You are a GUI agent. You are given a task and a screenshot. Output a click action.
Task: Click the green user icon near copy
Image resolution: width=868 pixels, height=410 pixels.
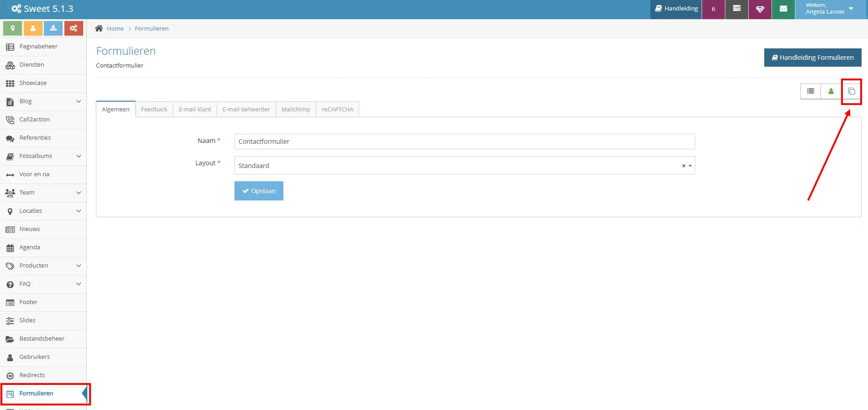831,91
